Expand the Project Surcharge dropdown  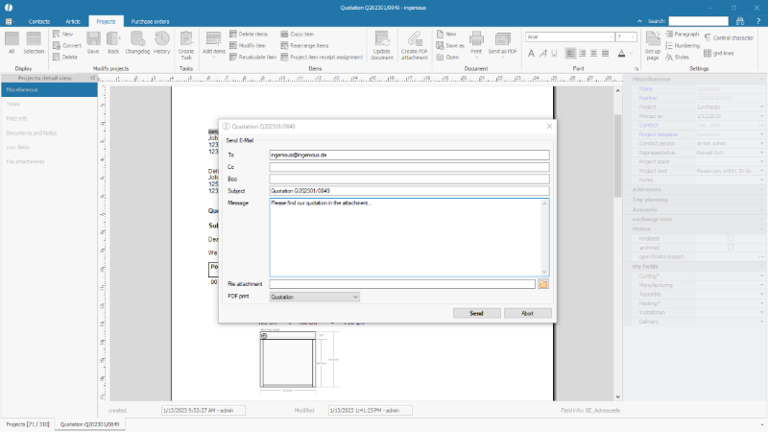coord(761,107)
